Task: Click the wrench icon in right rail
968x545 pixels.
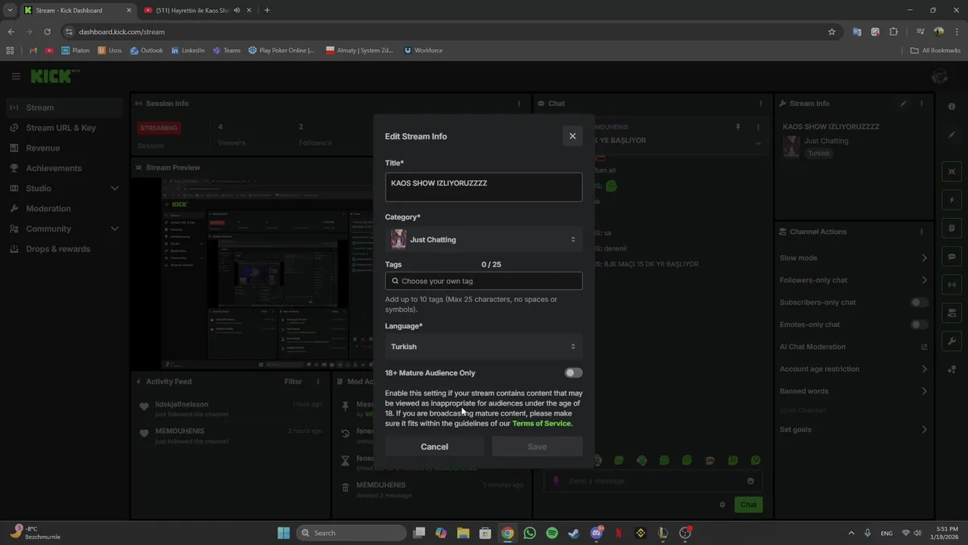Action: point(952,341)
